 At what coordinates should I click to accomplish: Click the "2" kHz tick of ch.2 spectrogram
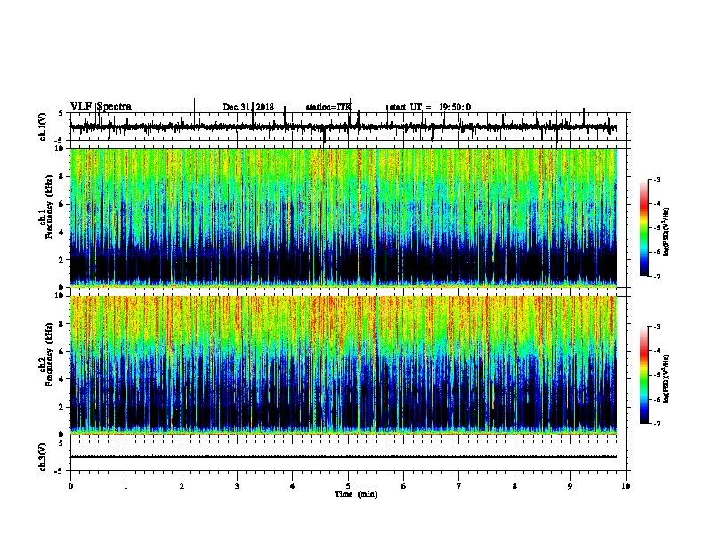tap(61, 407)
